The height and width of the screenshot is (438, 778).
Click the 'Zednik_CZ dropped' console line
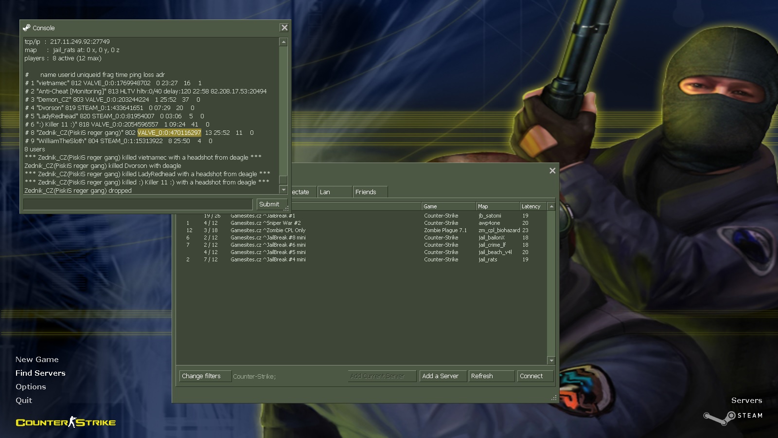78,190
